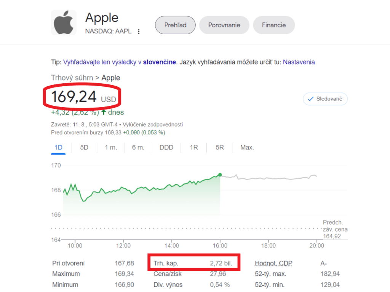Show the 1 m. chart range
Image resolution: width=390 pixels, height=292 pixels.
click(x=111, y=148)
